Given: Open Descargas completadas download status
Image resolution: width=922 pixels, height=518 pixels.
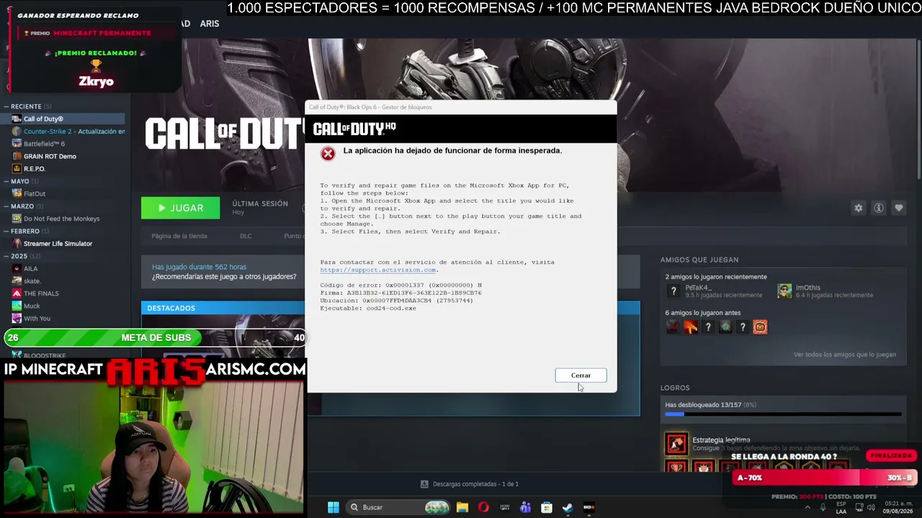Looking at the screenshot, I should pyautogui.click(x=476, y=484).
